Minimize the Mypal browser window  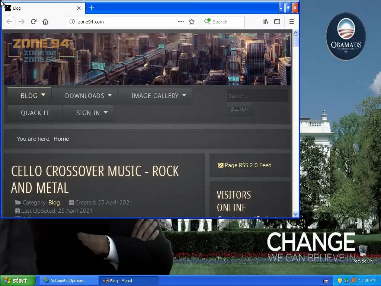281,8
